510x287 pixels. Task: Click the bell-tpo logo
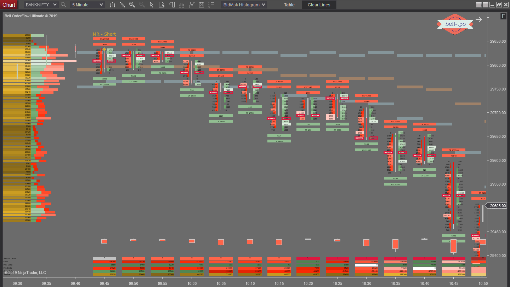(455, 24)
